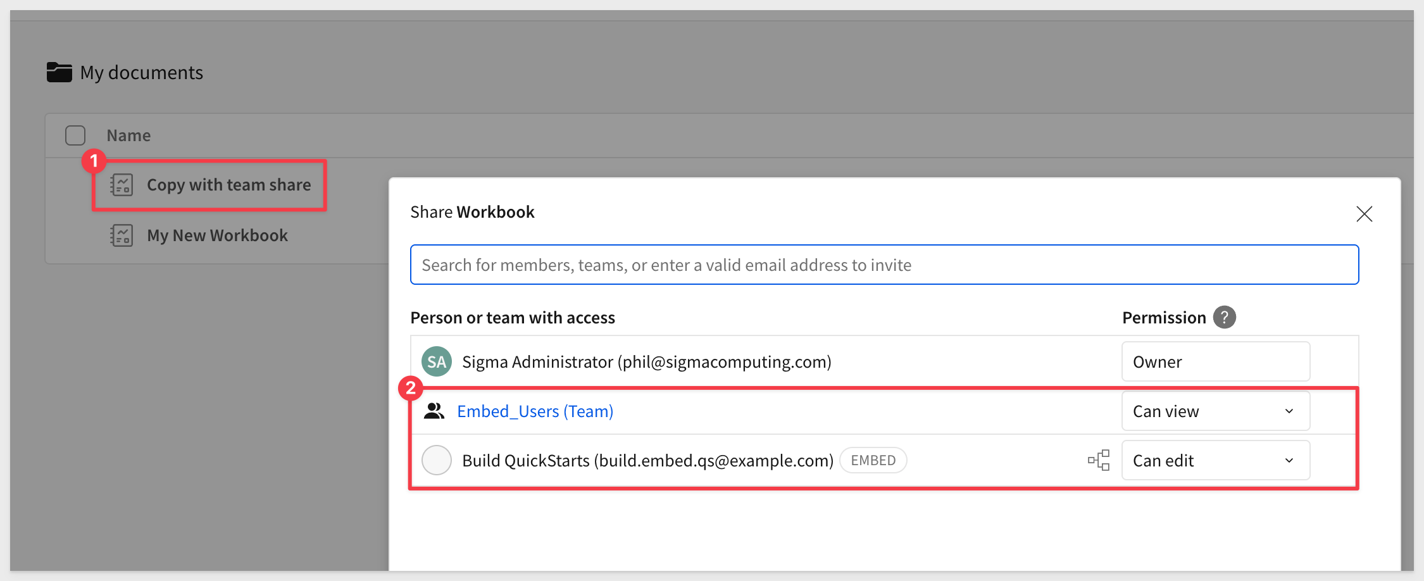Select the workbook icon for Copy with team share
Screen dimensions: 1424x581
(x=122, y=185)
